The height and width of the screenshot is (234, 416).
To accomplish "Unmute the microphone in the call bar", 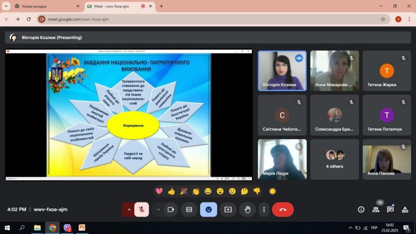I will [141, 210].
